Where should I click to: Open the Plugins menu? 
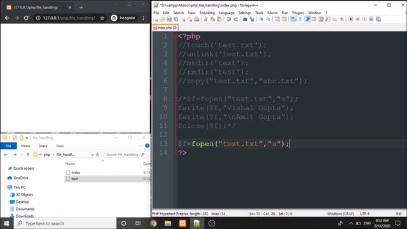click(x=298, y=13)
